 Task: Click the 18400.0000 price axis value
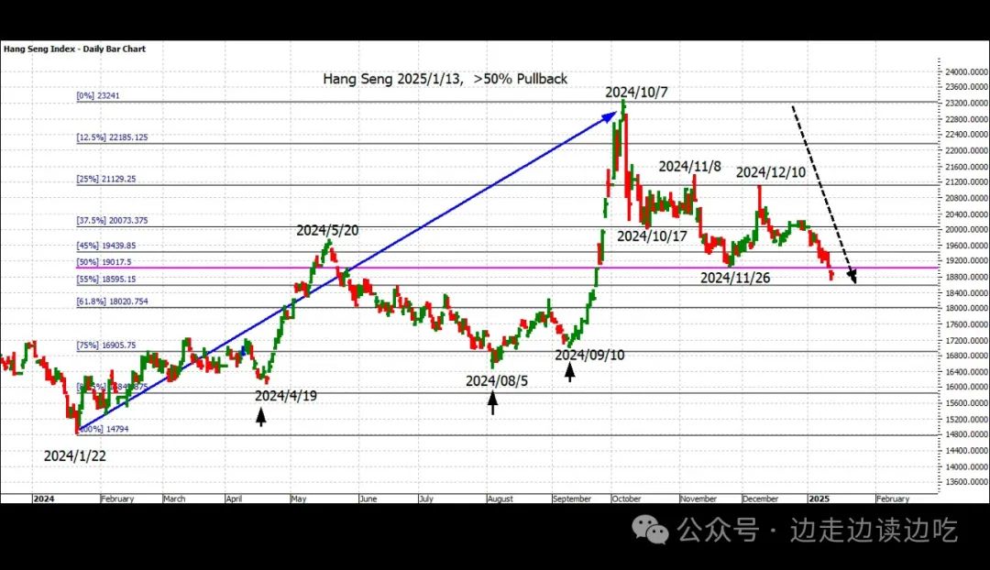click(x=967, y=293)
